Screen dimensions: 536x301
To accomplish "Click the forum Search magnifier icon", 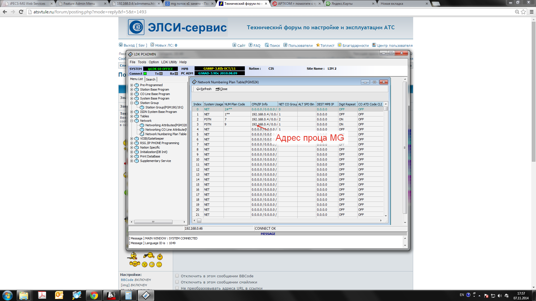I will tap(267, 45).
